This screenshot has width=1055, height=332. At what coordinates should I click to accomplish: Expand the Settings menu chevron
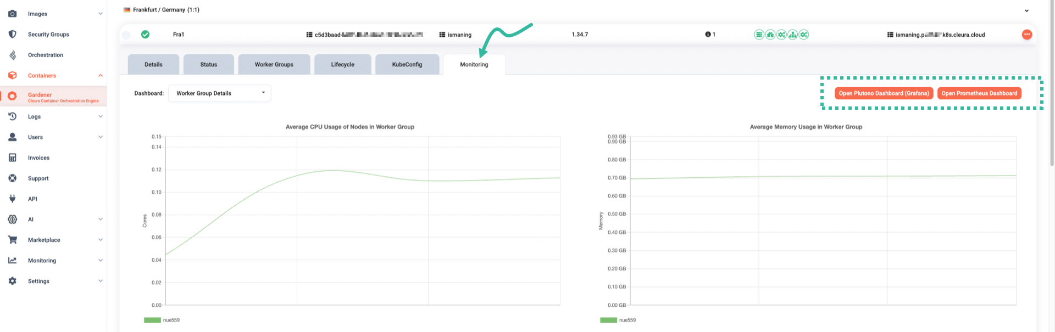pos(101,281)
